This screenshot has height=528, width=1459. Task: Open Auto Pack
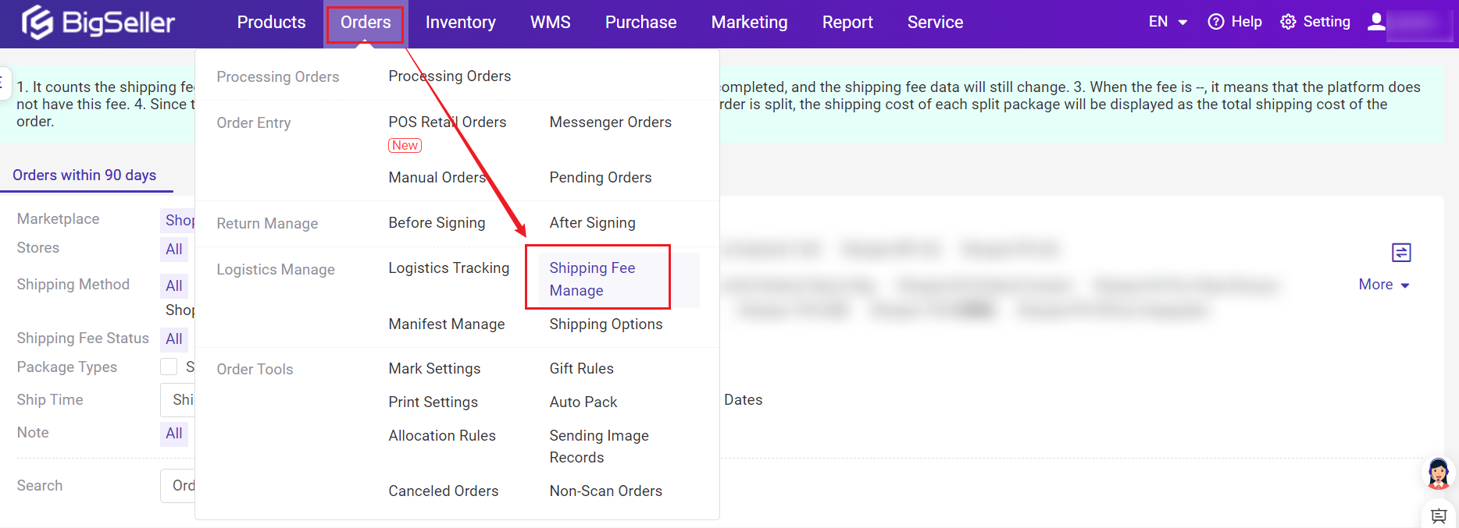(583, 402)
